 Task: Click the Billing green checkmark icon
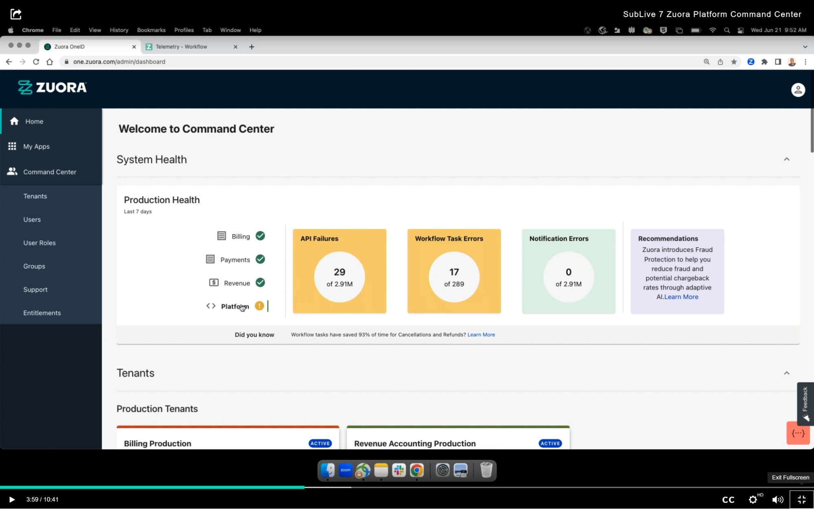click(x=260, y=236)
